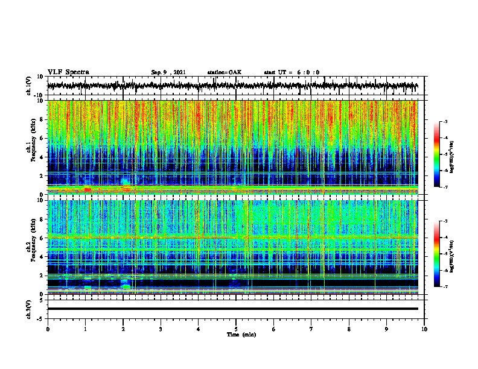Click the "1" tick on the time axis
Screen dimensions: 478x369
86,329
